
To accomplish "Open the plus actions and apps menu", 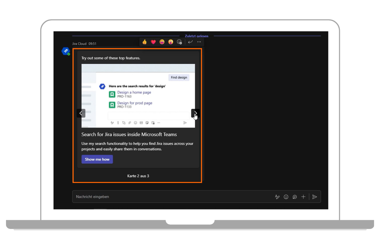I will tap(303, 197).
